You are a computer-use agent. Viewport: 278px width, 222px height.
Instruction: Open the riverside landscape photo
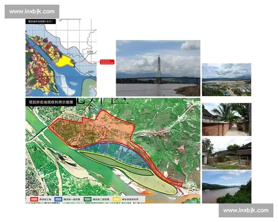(x=226, y=186)
